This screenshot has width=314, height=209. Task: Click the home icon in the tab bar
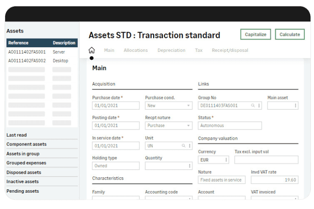[92, 50]
